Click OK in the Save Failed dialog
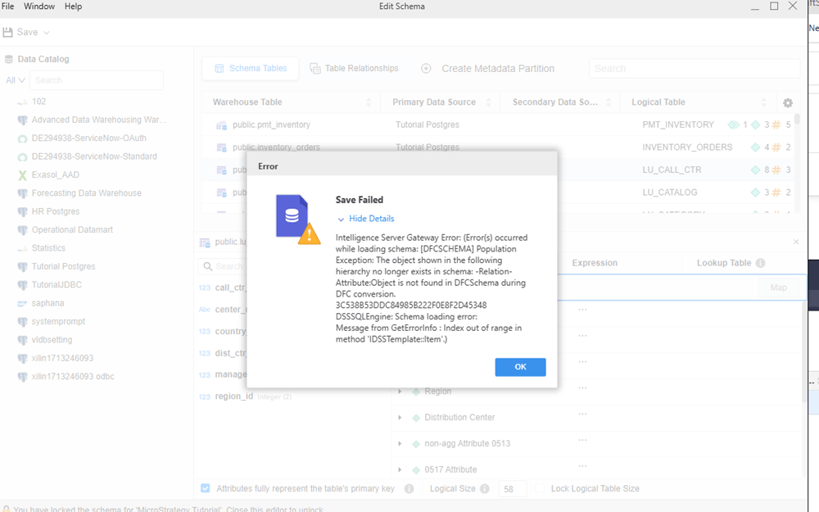Image resolution: width=819 pixels, height=512 pixels. (x=520, y=367)
